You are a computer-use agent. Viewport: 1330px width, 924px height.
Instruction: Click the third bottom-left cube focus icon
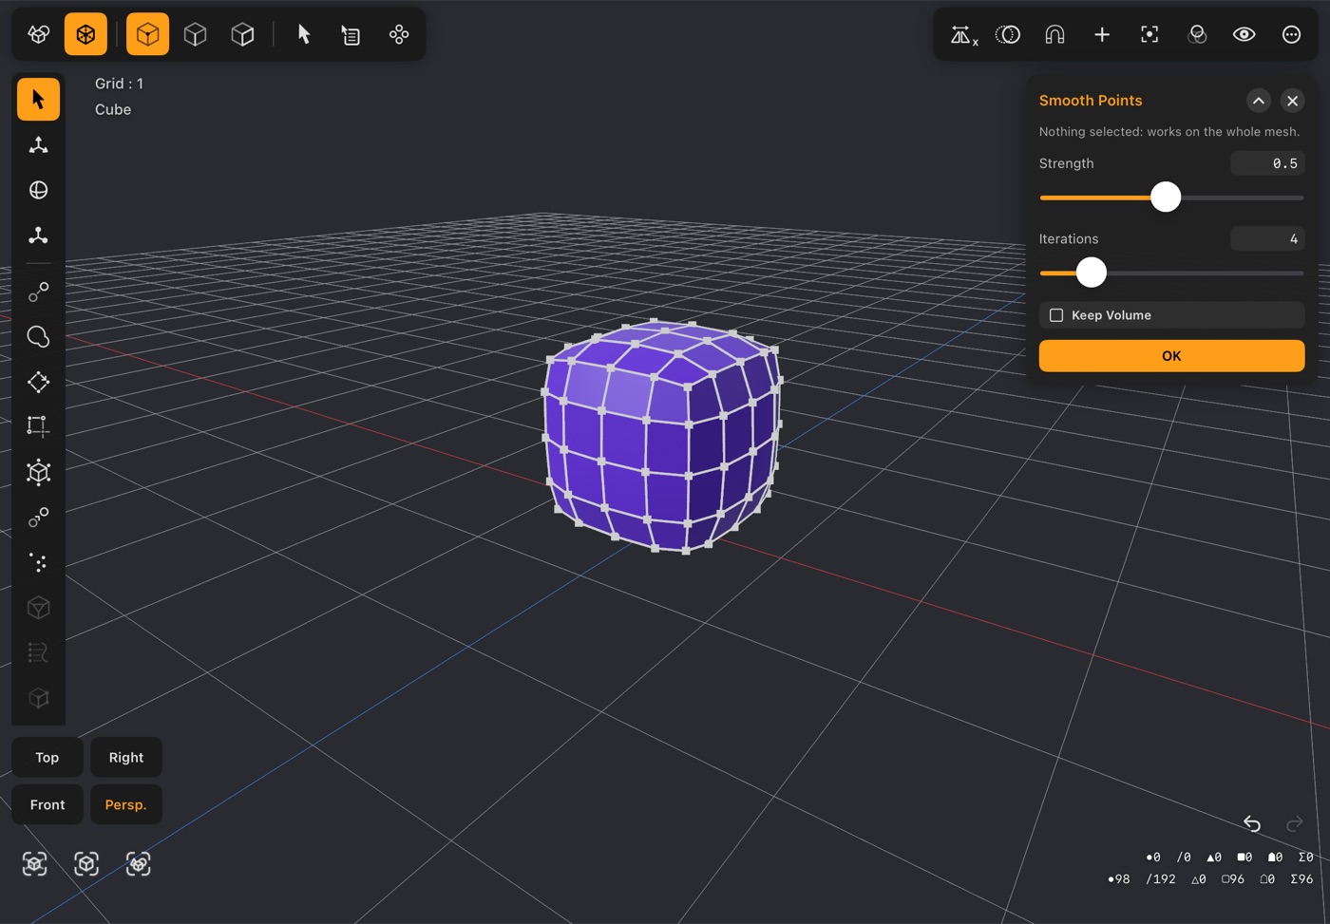(139, 863)
